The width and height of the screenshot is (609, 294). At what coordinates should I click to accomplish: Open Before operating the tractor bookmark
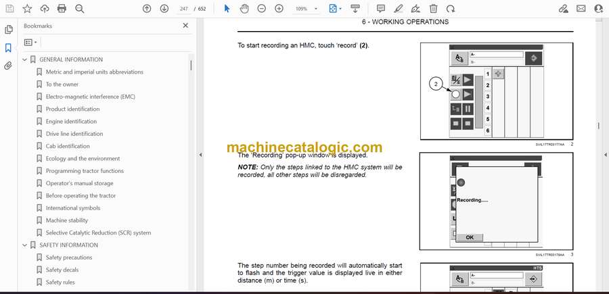coord(81,195)
